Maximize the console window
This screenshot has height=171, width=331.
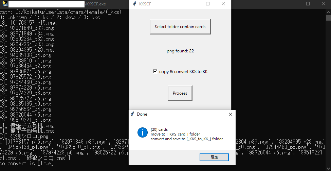pyautogui.click(x=308, y=4)
